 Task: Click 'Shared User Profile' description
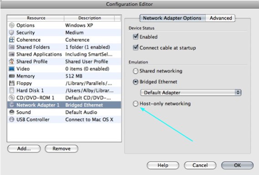[x=87, y=61]
